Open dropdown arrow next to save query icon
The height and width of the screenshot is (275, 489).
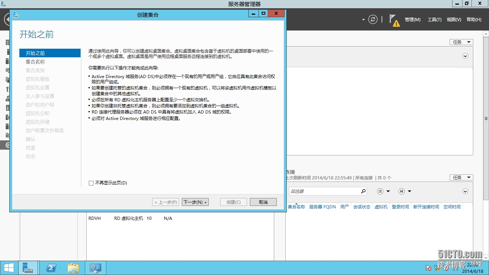[x=410, y=191]
